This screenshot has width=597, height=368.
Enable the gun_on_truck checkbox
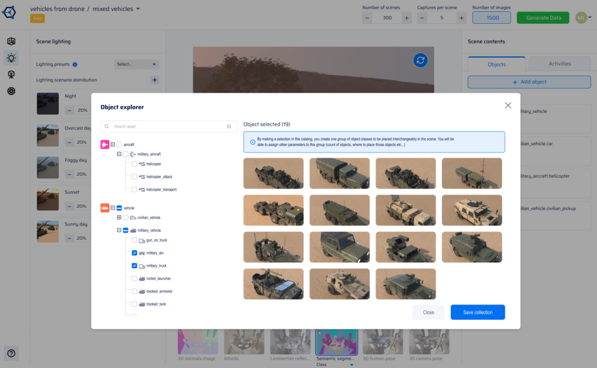click(135, 240)
